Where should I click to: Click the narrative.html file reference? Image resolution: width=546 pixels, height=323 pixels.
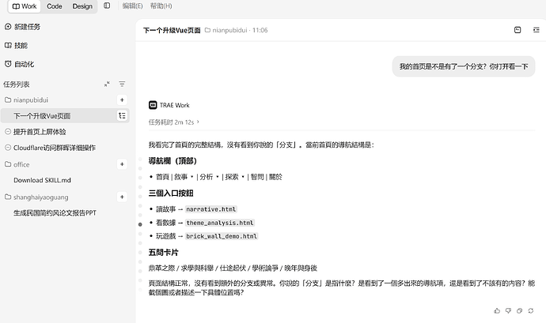point(211,209)
